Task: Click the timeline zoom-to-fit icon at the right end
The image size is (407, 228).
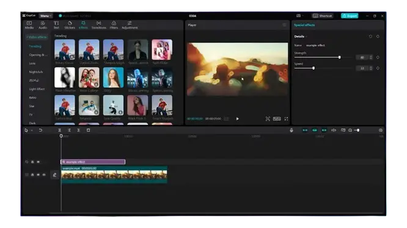Action: (381, 130)
